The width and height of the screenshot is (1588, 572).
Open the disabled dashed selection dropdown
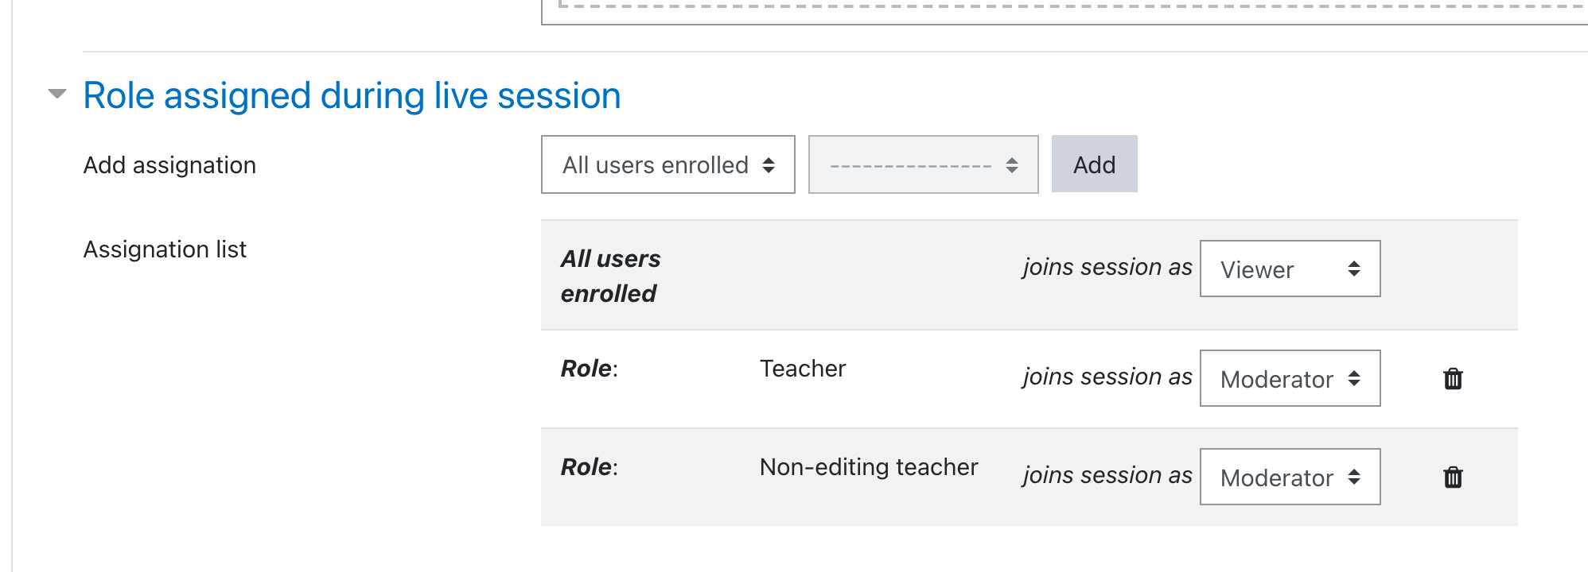pyautogui.click(x=924, y=164)
